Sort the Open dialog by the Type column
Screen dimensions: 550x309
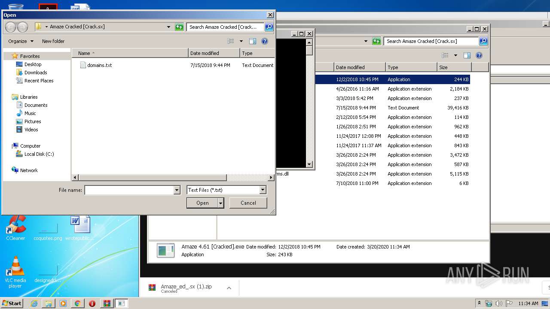tap(257, 53)
